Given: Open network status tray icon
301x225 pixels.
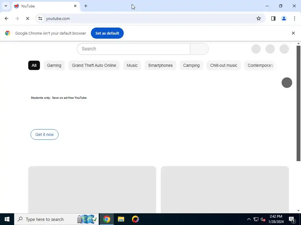Looking at the screenshot, I should (256, 219).
